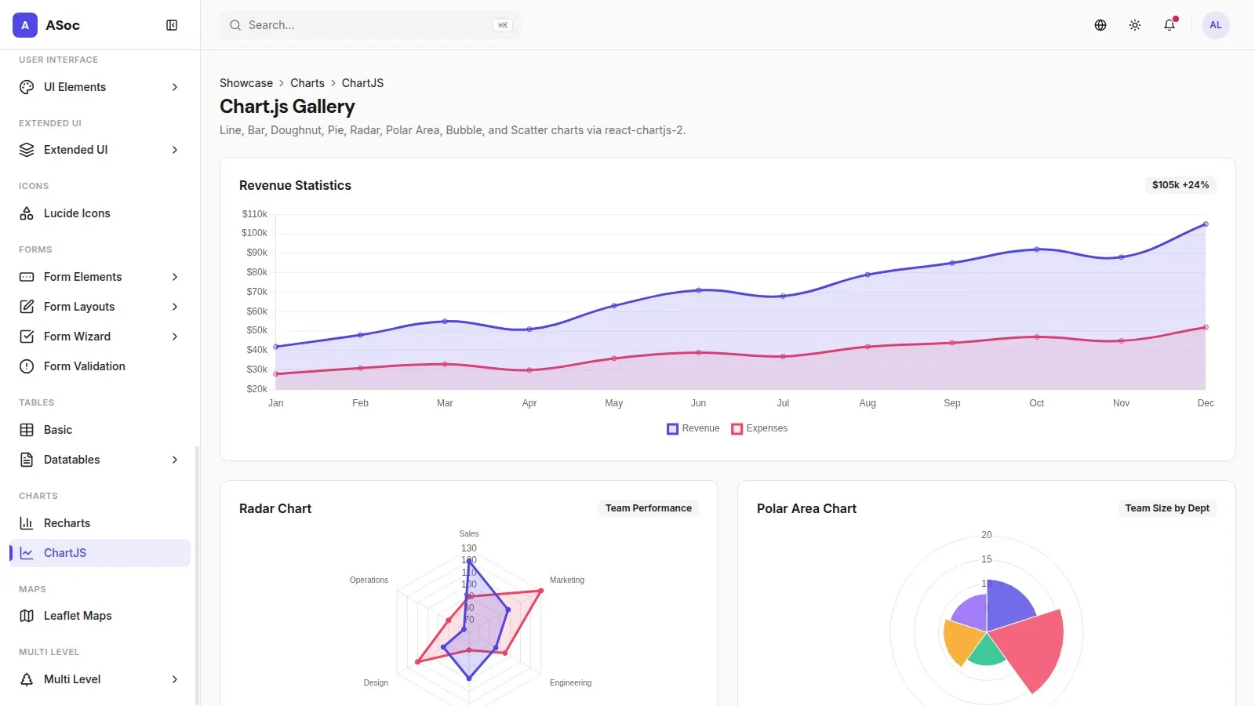
Task: Collapse the sidebar panel icon
Action: [x=172, y=25]
